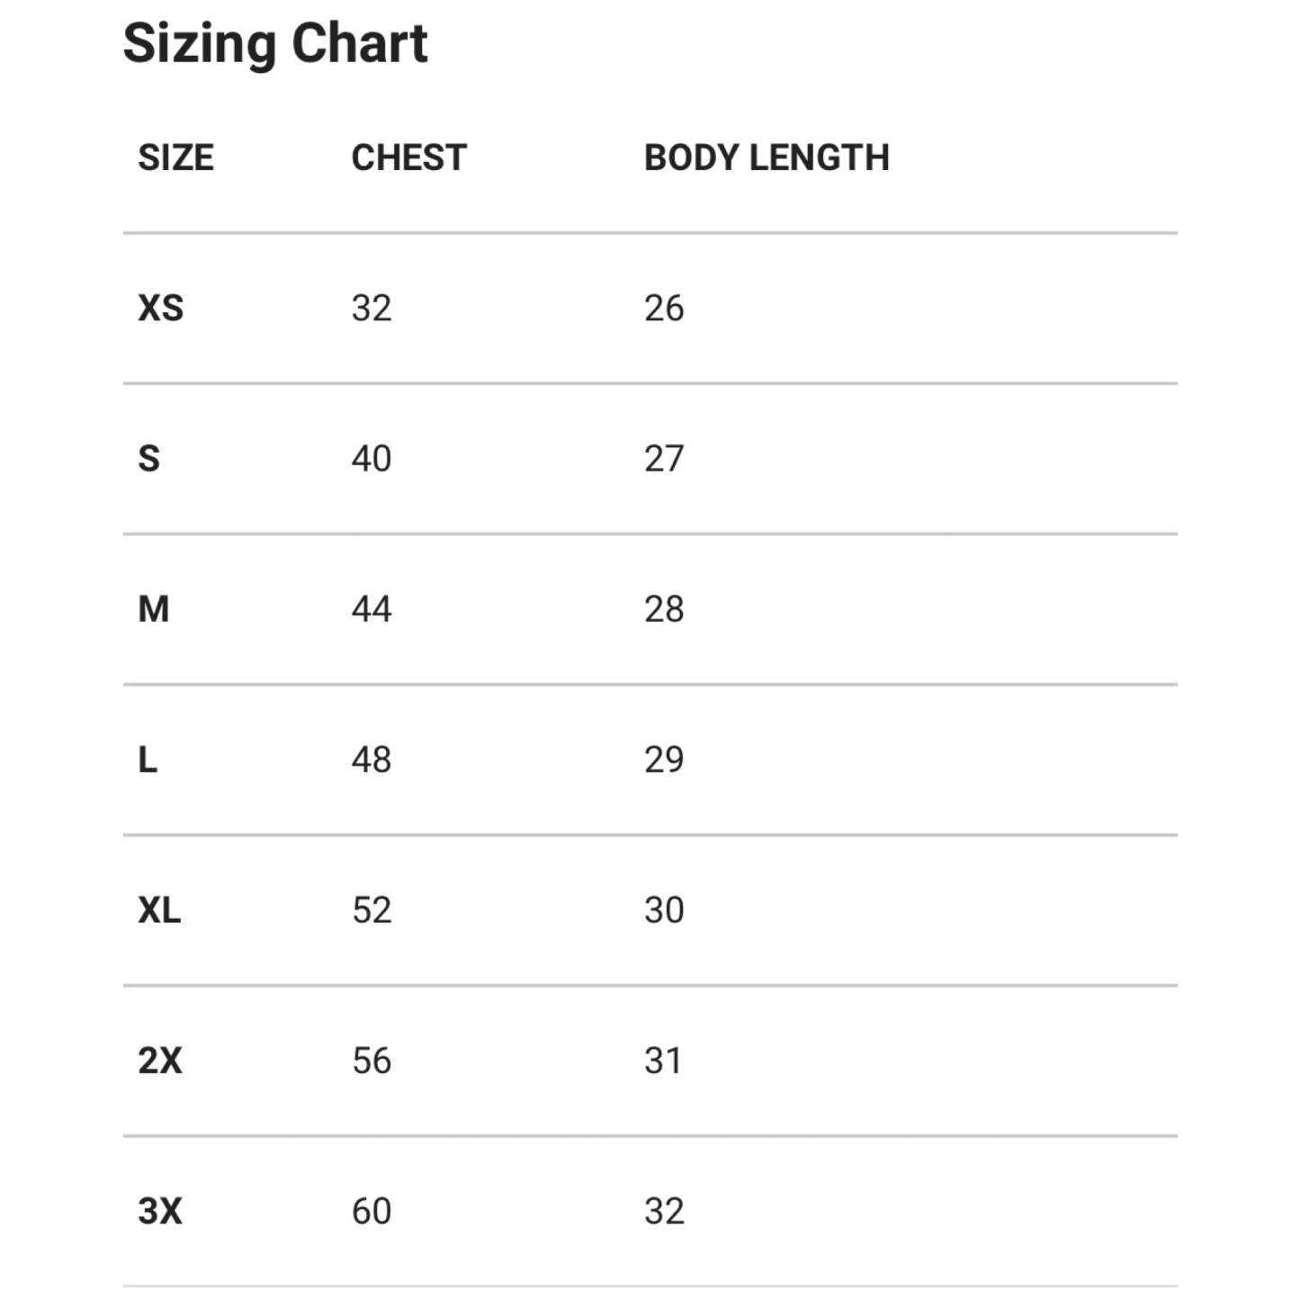Select the BODY LENGTH column header

tap(767, 157)
